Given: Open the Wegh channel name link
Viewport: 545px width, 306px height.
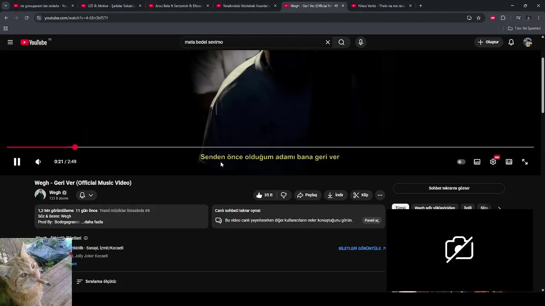Looking at the screenshot, I should tap(55, 193).
